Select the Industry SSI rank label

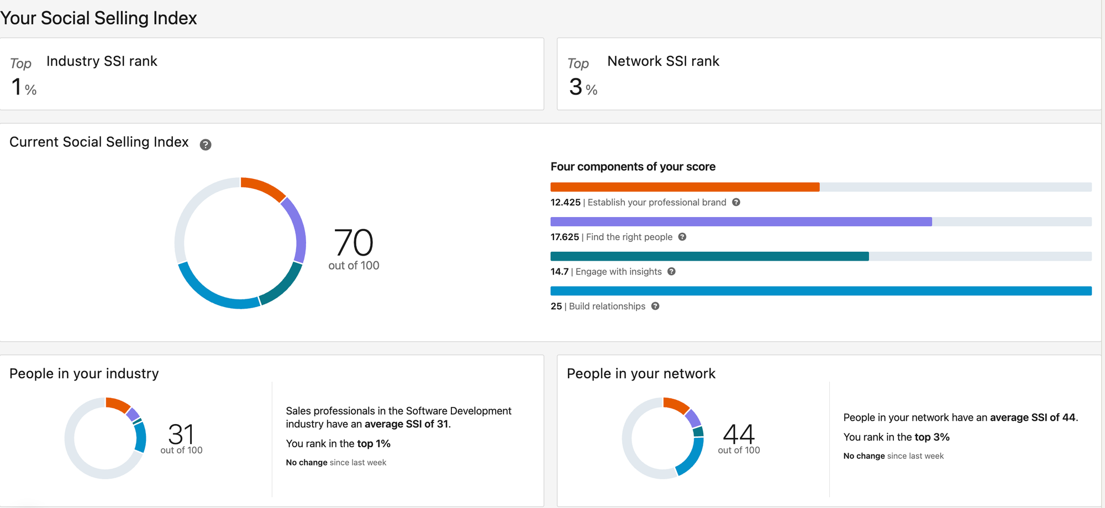click(102, 61)
